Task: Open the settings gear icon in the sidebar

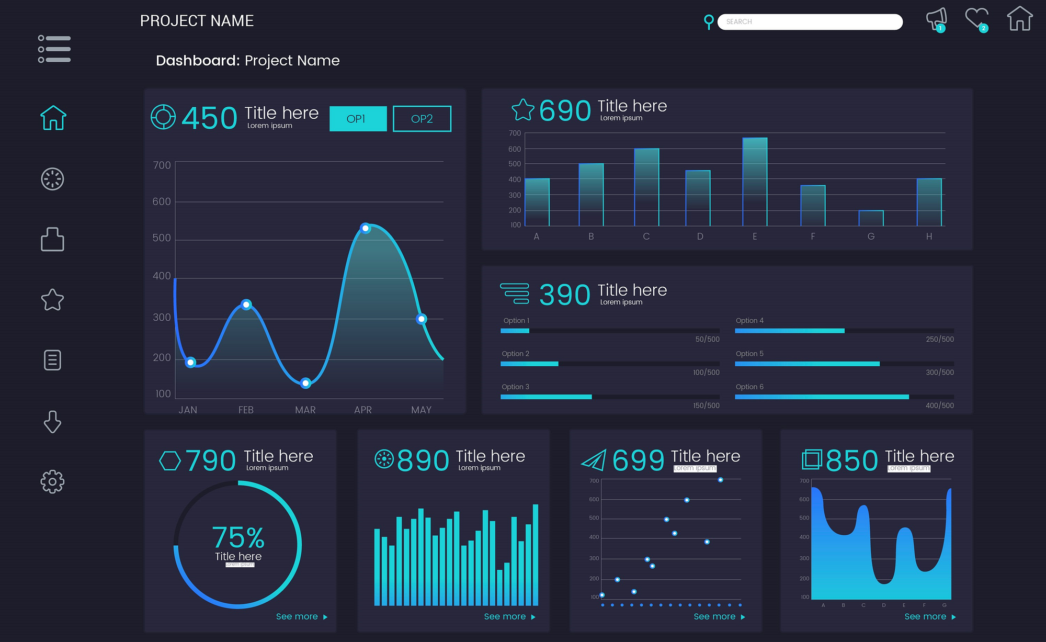Action: pos(52,482)
